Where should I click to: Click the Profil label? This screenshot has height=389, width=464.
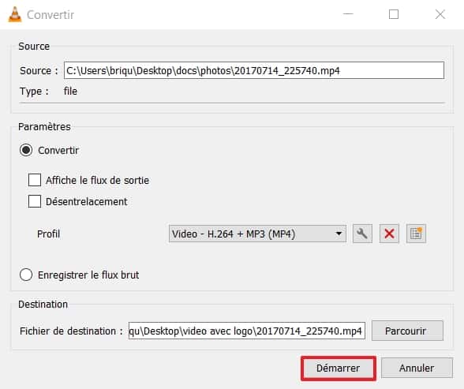(49, 234)
